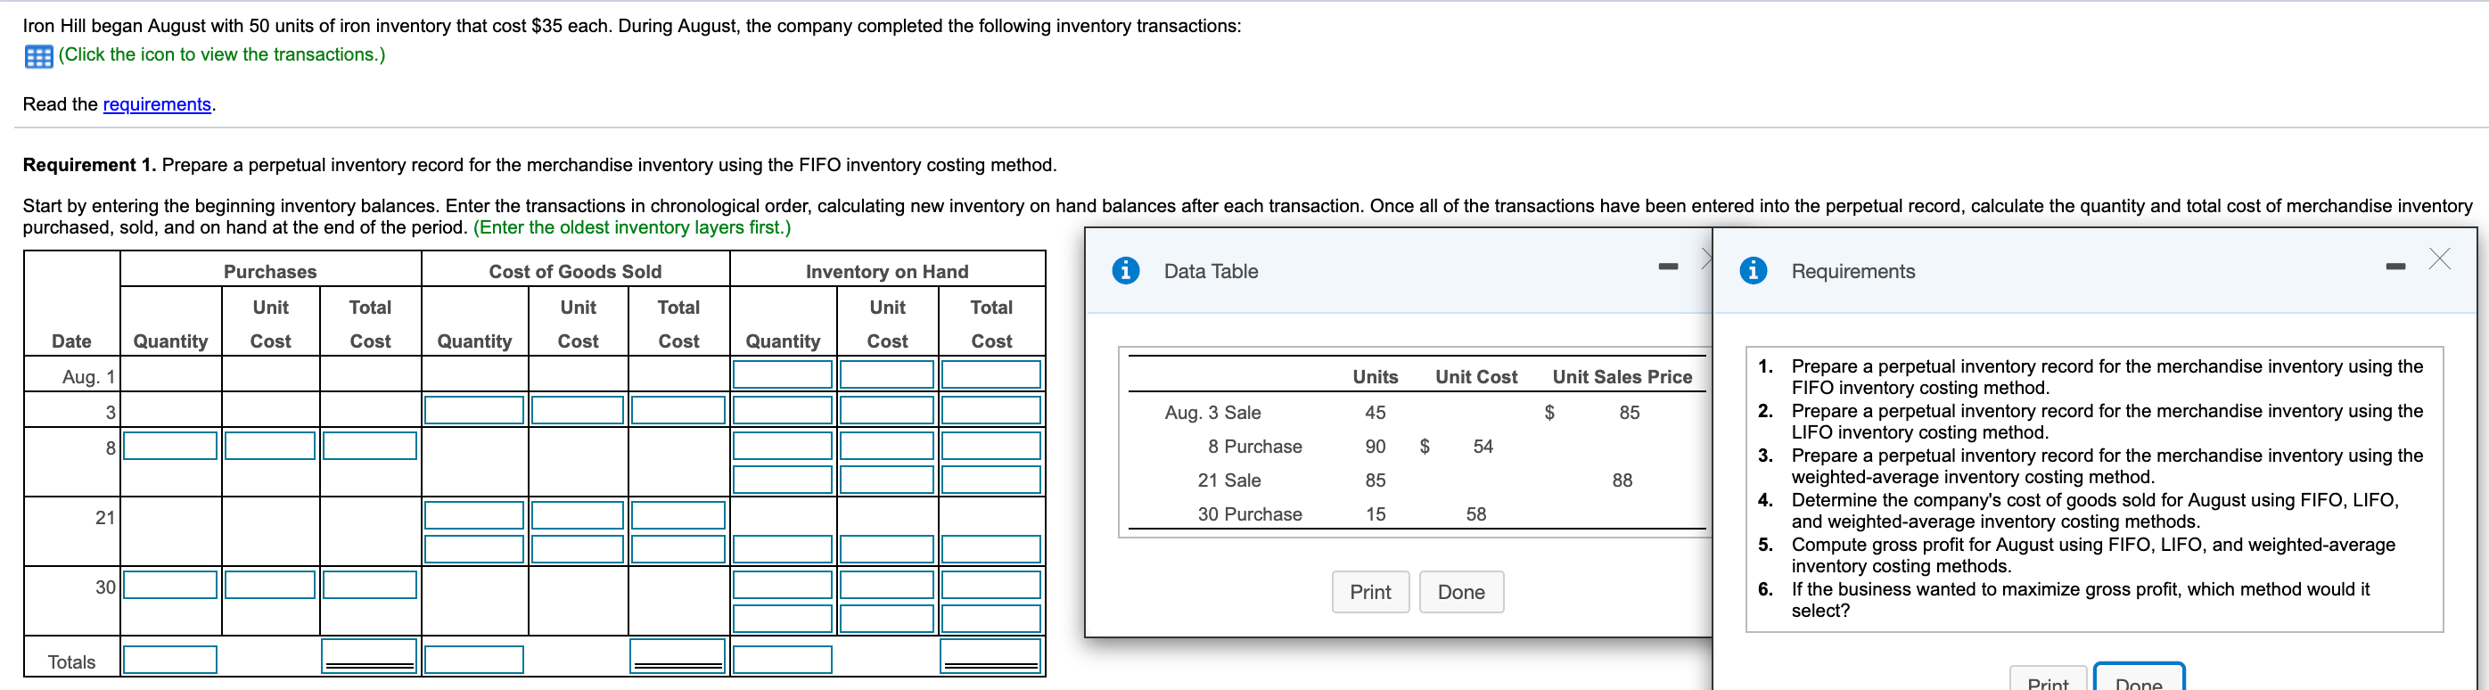Screen dimensions: 2489x690
Task: Select Aug. 3 cost of goods sold quantity field
Action: point(473,410)
